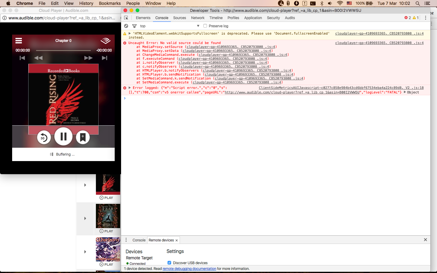The image size is (437, 273).
Task: Expand the deprecation warning message
Action: [x=130, y=33]
